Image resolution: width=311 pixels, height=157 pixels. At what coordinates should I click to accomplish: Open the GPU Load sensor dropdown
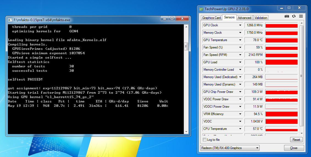tap(240, 62)
